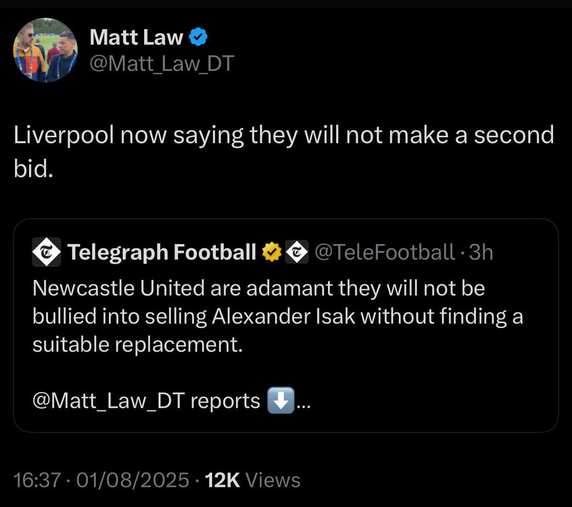
Task: Click the @Matt_Law_DT mention in quoted tweet
Action: (x=108, y=401)
